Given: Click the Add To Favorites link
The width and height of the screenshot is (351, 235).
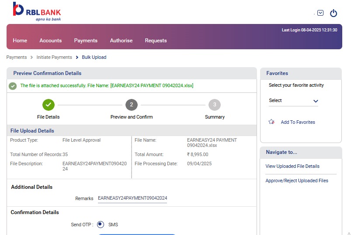Looking at the screenshot, I should click(x=298, y=122).
